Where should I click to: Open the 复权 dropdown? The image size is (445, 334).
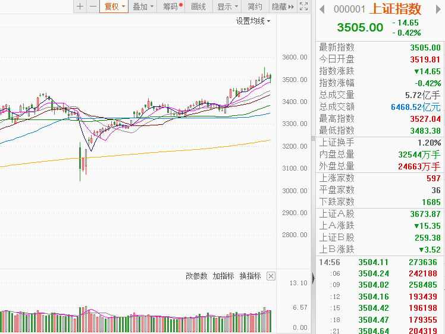[x=114, y=7]
